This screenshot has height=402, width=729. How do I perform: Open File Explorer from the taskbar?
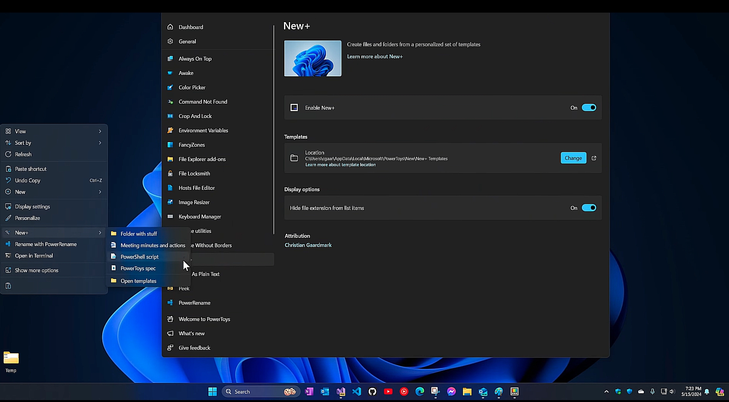(x=467, y=392)
